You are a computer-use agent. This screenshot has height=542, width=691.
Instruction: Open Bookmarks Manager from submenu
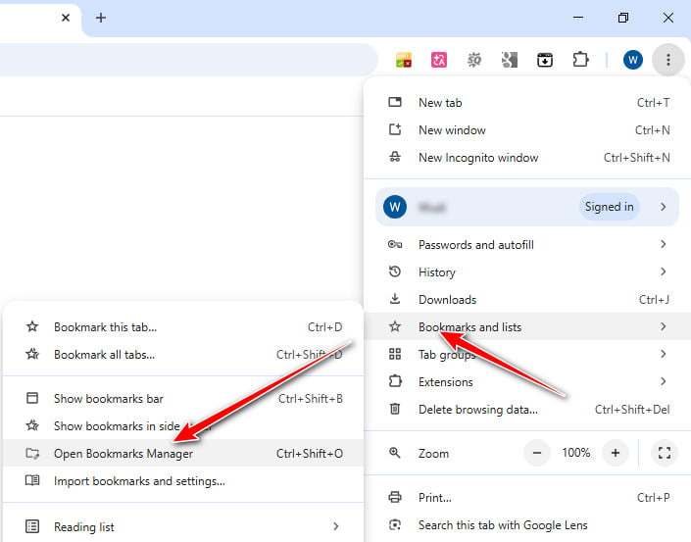coord(183,453)
